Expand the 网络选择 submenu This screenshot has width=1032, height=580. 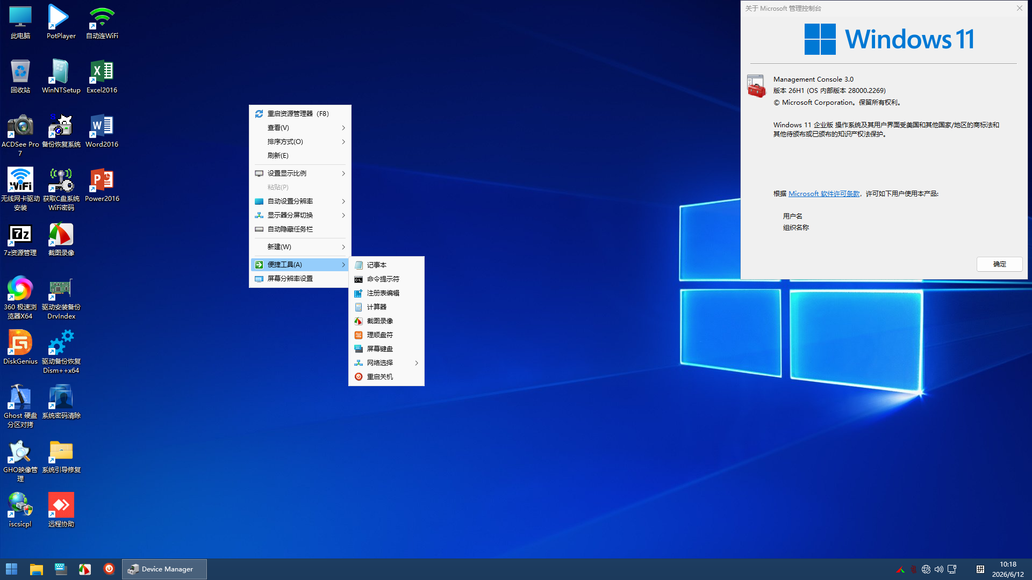coord(386,363)
